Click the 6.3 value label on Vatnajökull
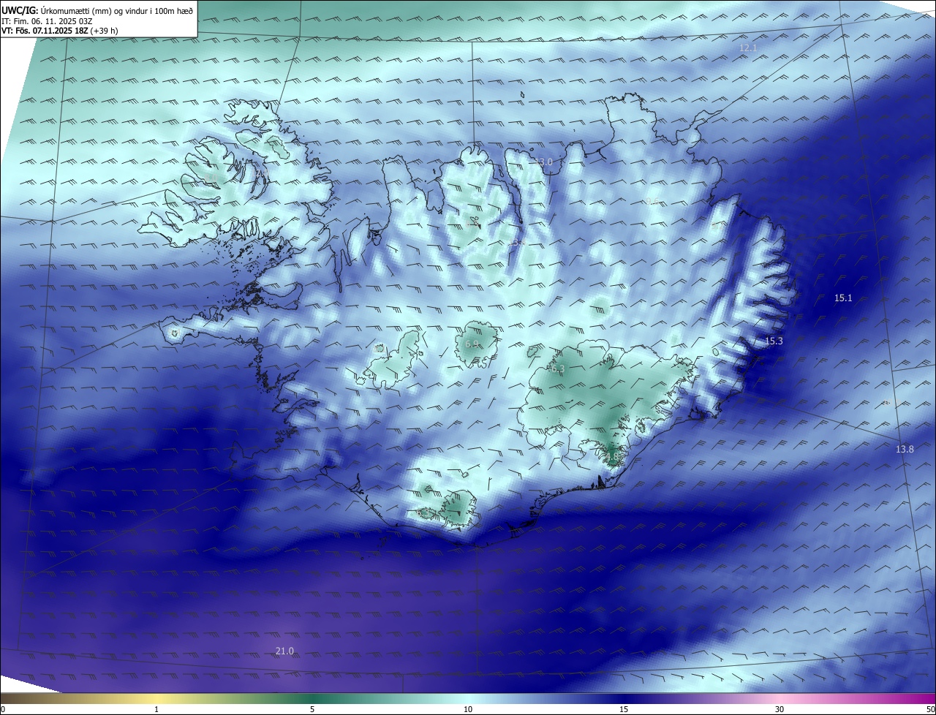Image resolution: width=936 pixels, height=715 pixels. point(558,369)
